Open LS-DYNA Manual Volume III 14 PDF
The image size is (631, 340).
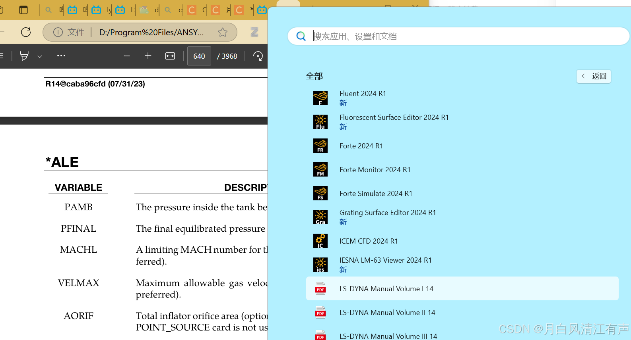pyautogui.click(x=462, y=333)
